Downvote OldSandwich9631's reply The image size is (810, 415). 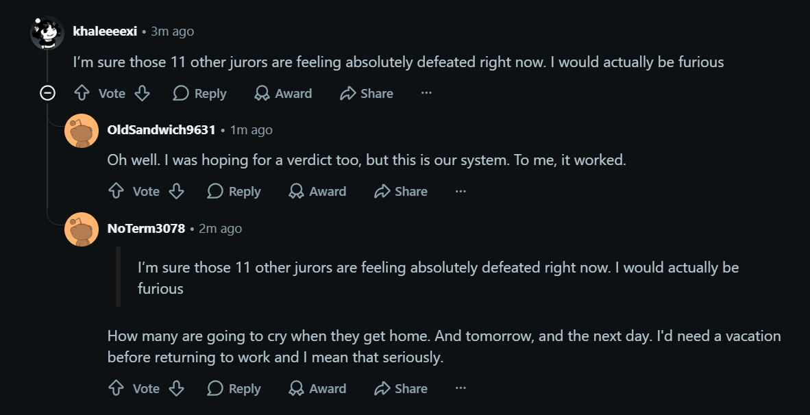[176, 192]
